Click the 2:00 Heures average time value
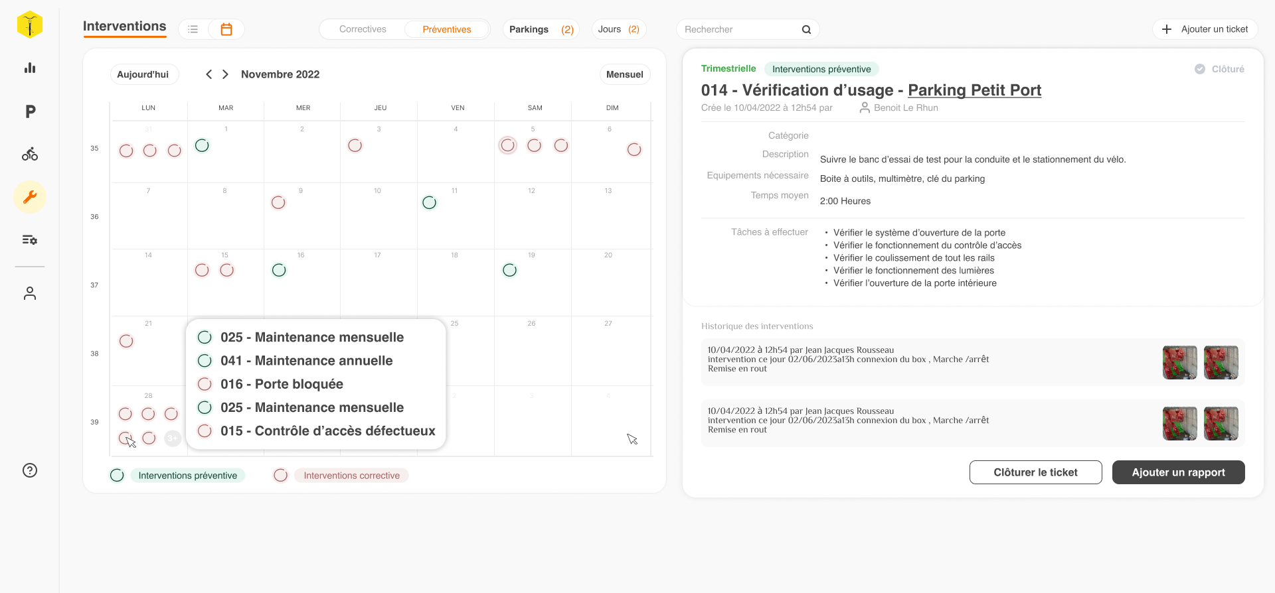 pos(845,201)
